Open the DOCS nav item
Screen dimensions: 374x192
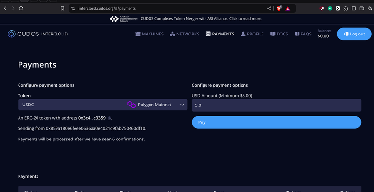click(279, 34)
